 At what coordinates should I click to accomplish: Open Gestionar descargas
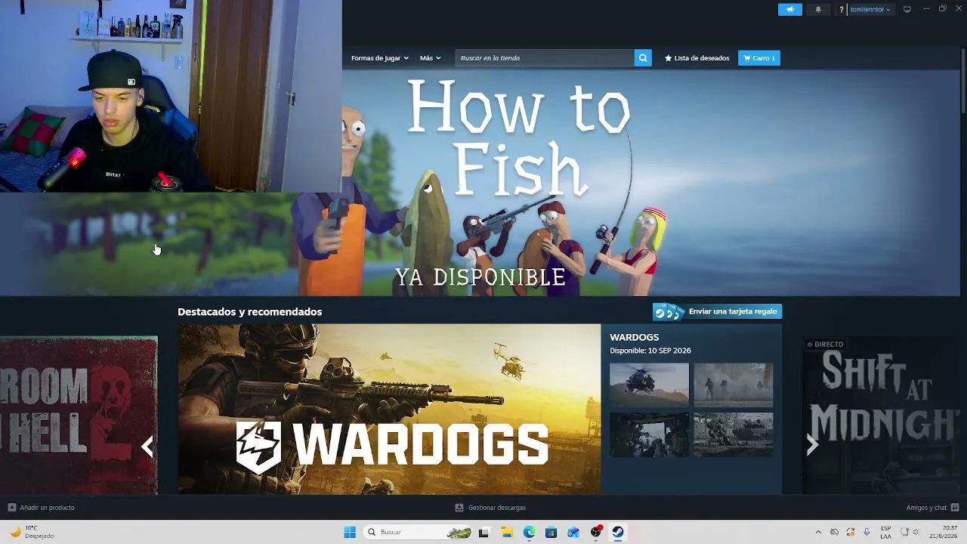pyautogui.click(x=490, y=508)
